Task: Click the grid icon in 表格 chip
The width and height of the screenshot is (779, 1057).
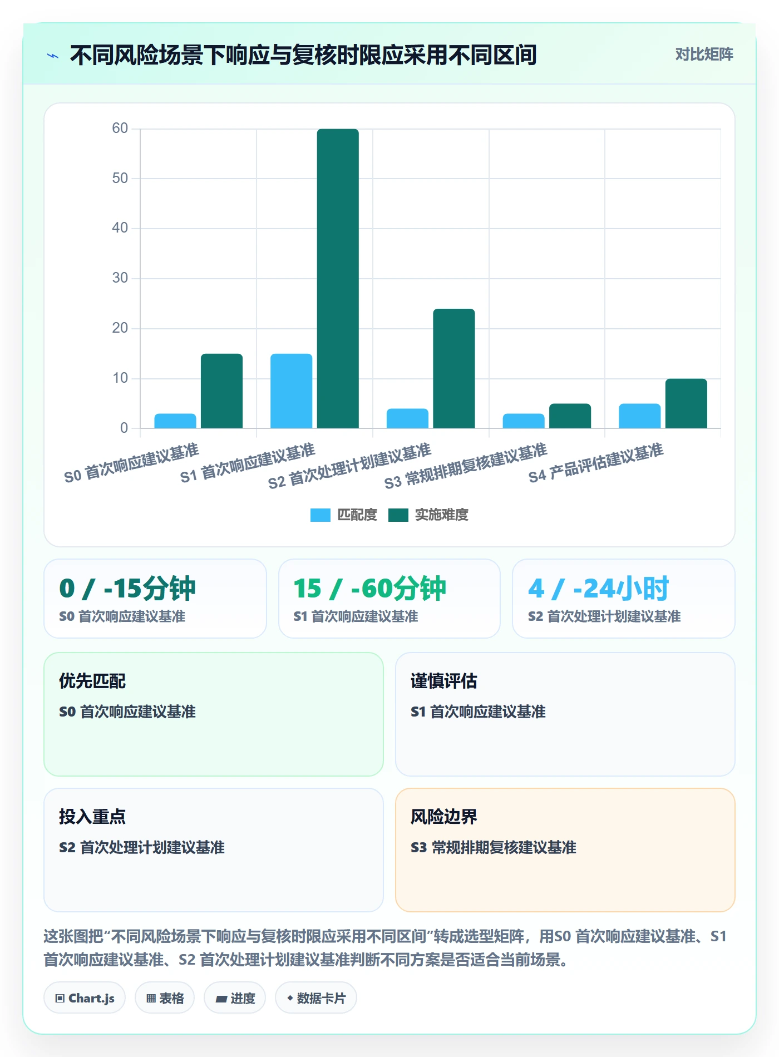Action: click(x=151, y=999)
